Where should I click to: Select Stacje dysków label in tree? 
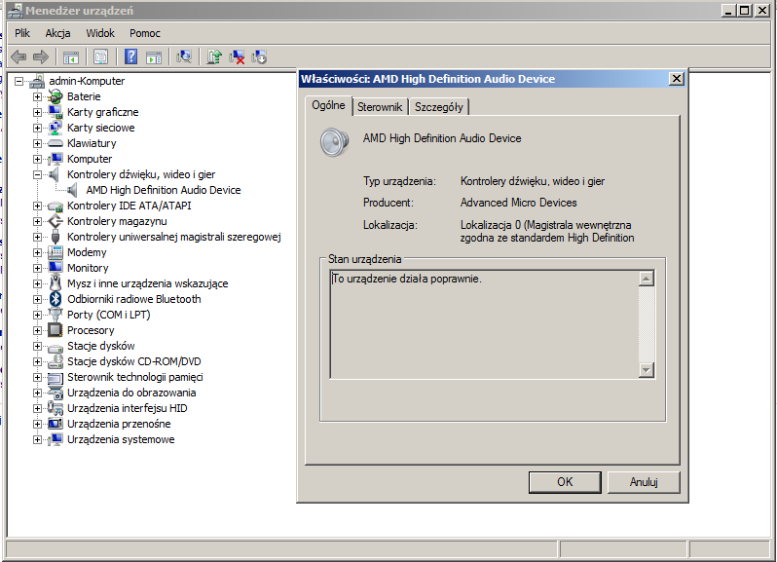[101, 346]
